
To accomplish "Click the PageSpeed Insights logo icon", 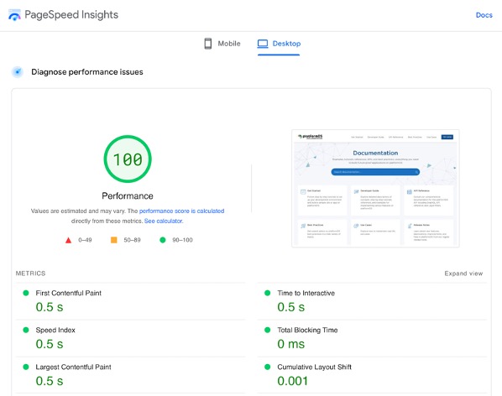I will point(14,15).
